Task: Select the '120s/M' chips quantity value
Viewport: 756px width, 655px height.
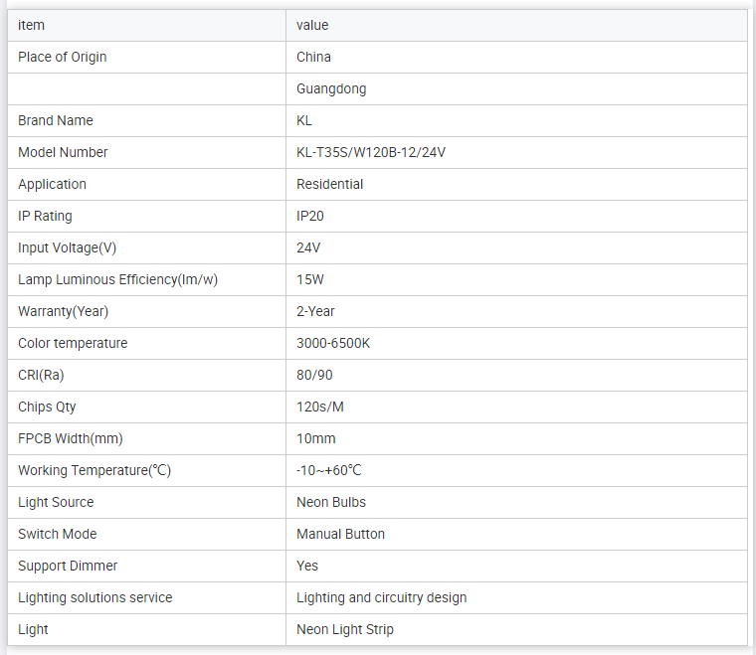Action: [320, 407]
